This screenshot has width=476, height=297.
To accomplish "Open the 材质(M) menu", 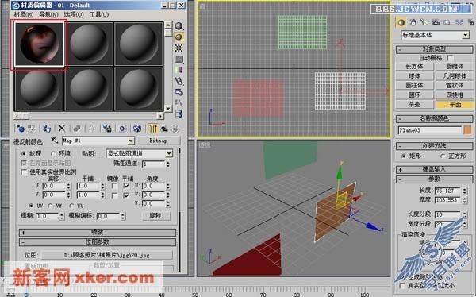I will click(23, 14).
